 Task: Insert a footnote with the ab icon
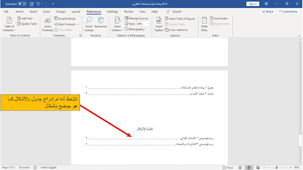click(x=47, y=24)
